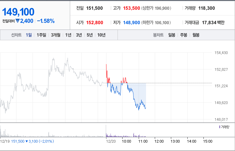This screenshot has height=151, width=235.
Task: Open the 월봉 candle chart
Action: tap(196, 35)
